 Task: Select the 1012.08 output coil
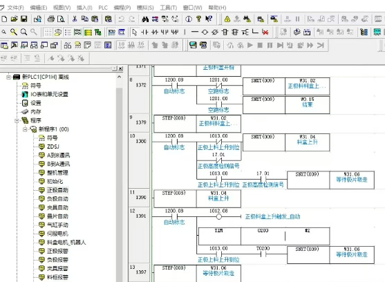219,217
